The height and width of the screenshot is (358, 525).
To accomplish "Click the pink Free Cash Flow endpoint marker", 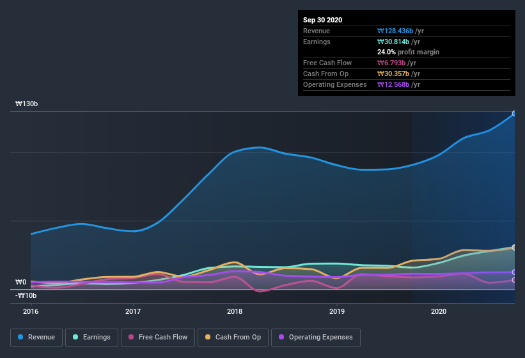I will click(514, 280).
